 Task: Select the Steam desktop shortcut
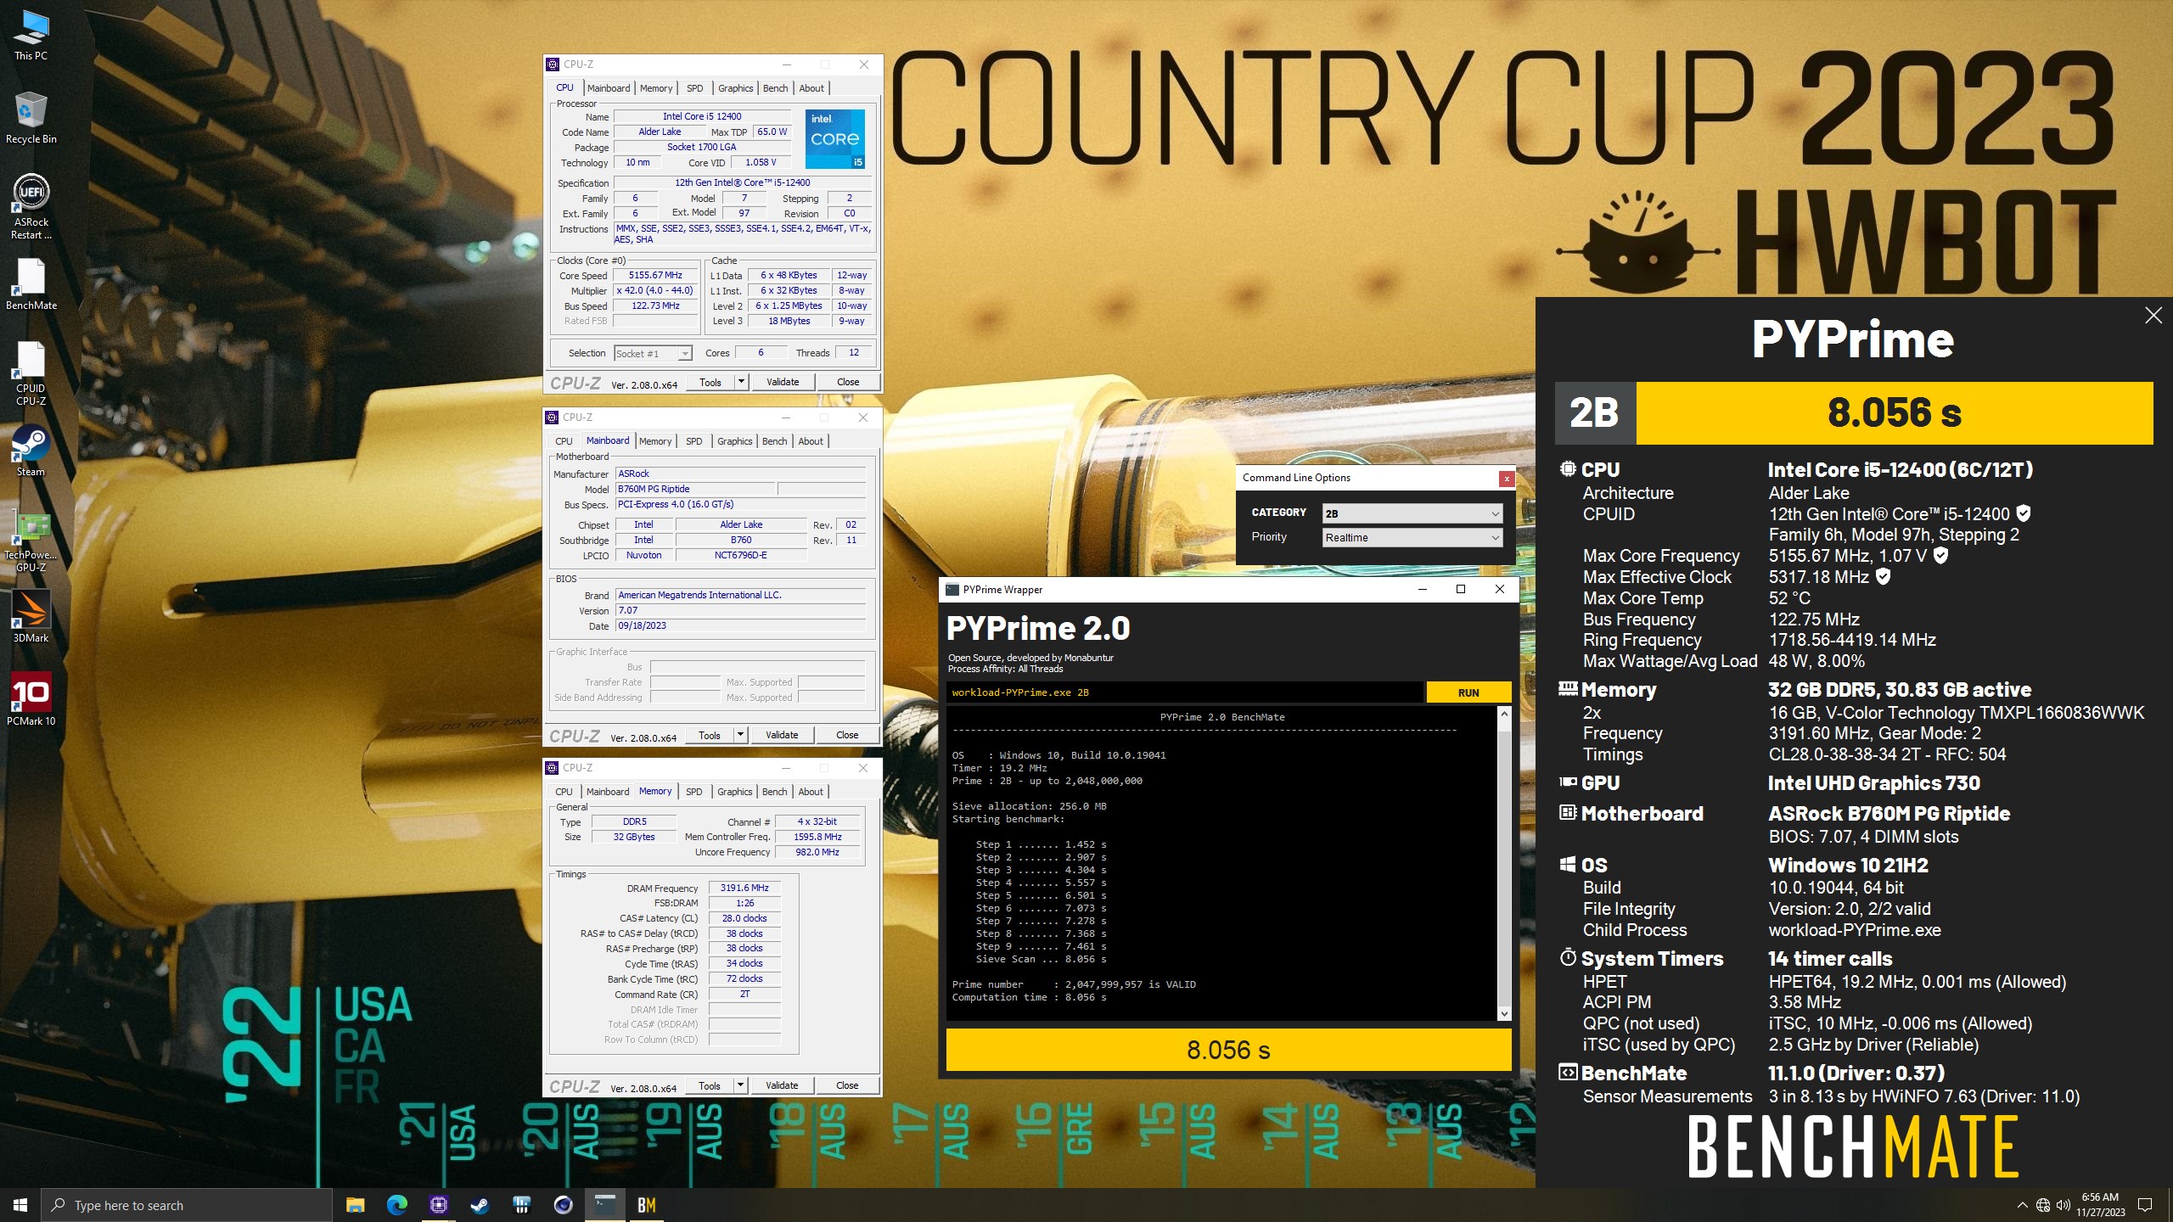(x=31, y=450)
